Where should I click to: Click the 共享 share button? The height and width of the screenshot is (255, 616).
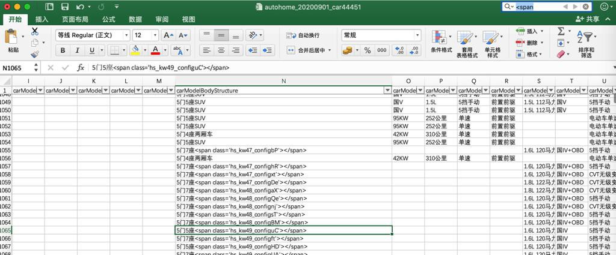[588, 19]
